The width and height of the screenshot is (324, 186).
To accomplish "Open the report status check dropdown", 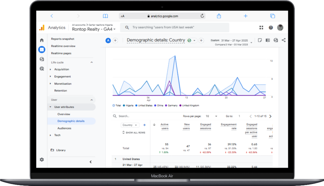I will point(192,41).
